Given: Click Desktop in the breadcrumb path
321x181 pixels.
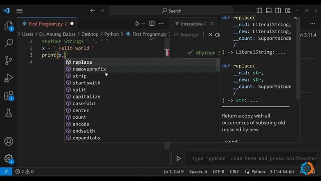Looking at the screenshot, I should point(90,34).
